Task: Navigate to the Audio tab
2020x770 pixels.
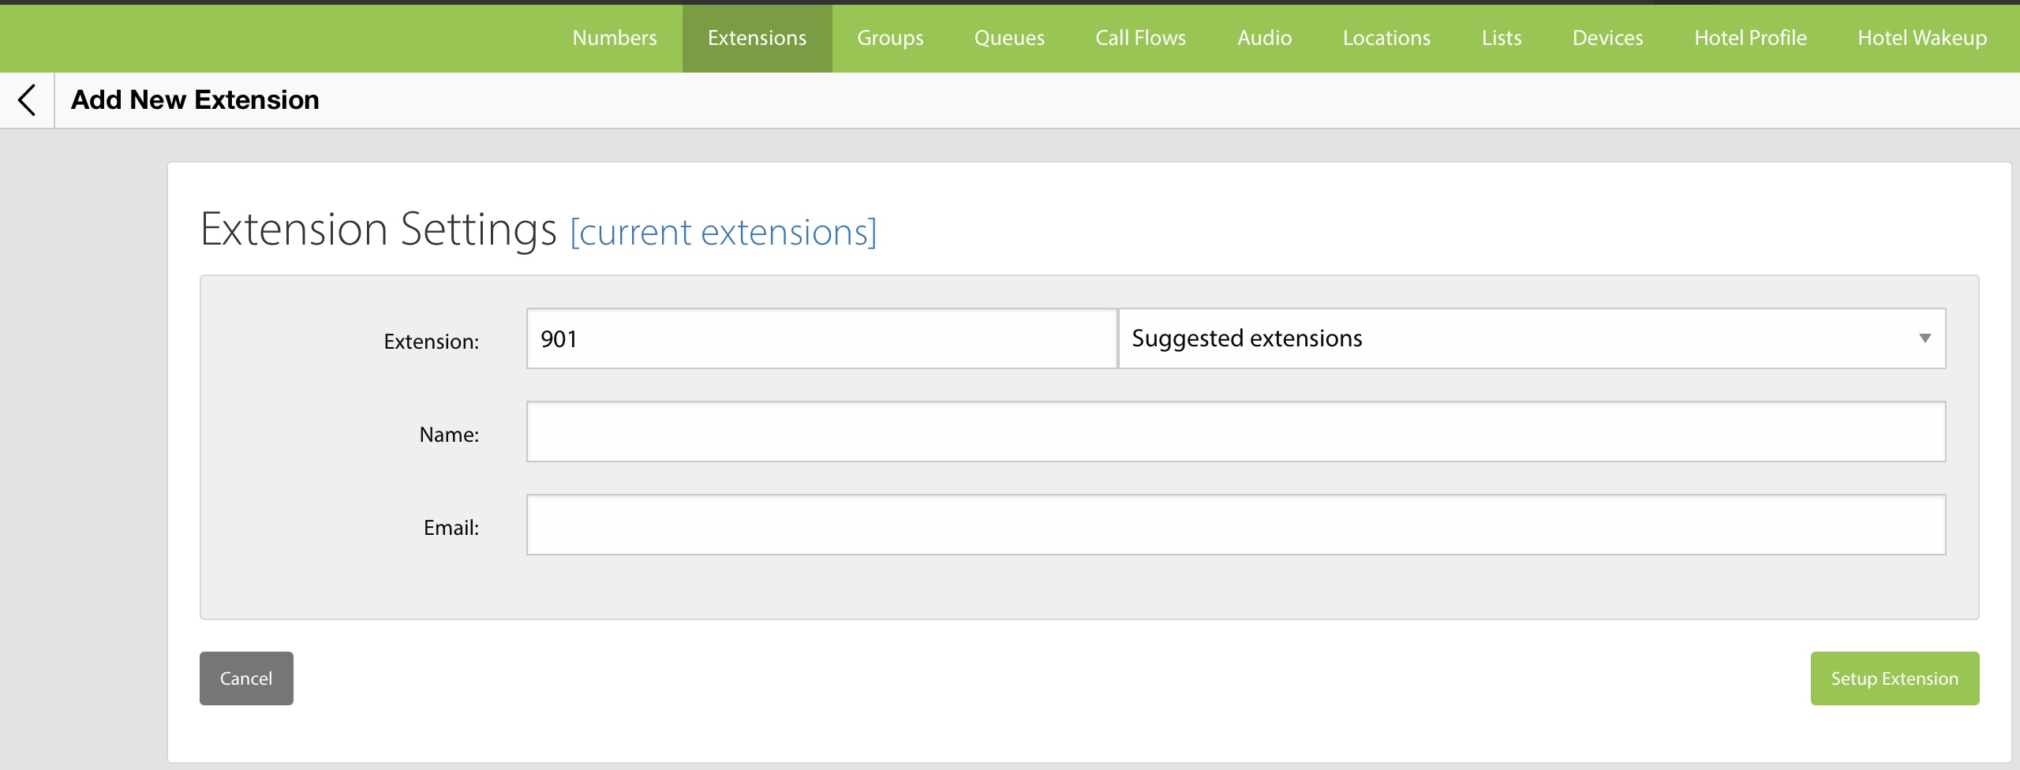Action: [1264, 38]
